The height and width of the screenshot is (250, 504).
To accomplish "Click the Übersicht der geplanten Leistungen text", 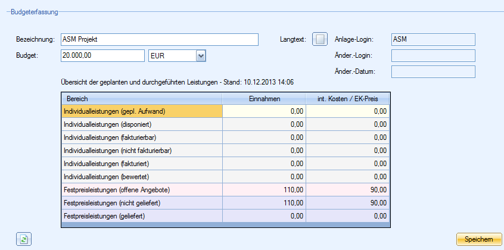I will [x=177, y=82].
